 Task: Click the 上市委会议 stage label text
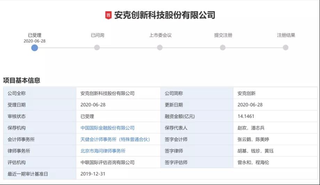[x=160, y=35]
